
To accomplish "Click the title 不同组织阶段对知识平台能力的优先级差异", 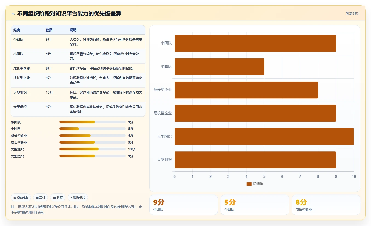I will point(69,14).
